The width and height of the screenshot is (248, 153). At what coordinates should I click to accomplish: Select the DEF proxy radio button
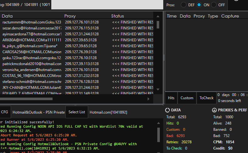pyautogui.click(x=184, y=5)
